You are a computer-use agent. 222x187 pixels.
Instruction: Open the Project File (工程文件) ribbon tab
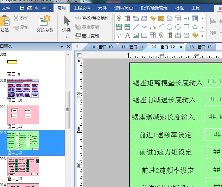[x=82, y=8]
